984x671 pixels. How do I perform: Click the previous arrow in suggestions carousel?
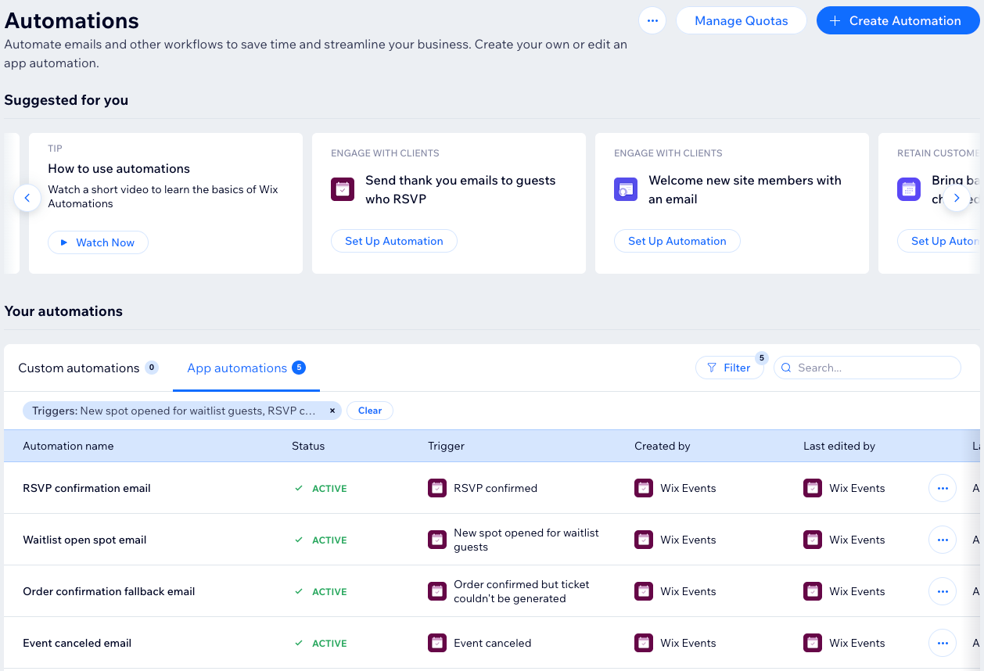[x=27, y=198]
